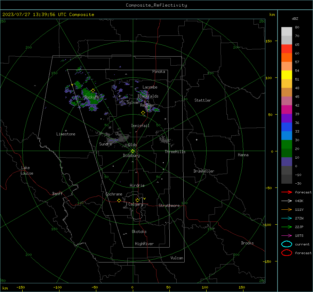Click the Cochrane label
The height and width of the screenshot is (292, 313).
click(x=114, y=194)
